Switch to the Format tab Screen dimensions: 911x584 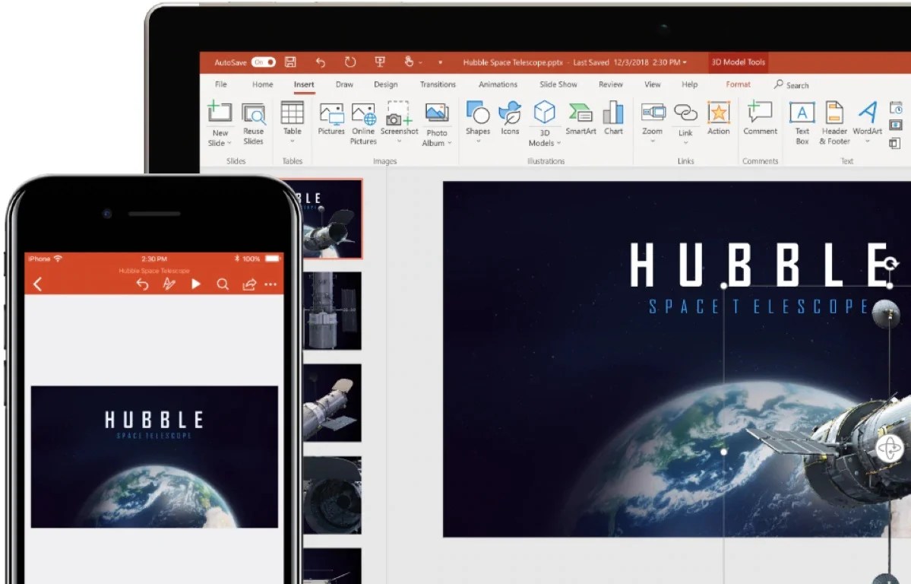click(x=739, y=84)
